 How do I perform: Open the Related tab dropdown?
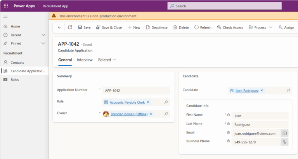pos(107,60)
